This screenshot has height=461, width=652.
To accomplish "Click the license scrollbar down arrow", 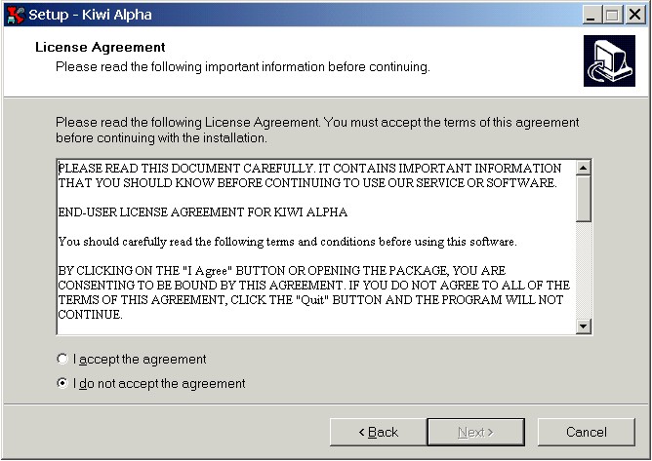I will click(x=584, y=327).
